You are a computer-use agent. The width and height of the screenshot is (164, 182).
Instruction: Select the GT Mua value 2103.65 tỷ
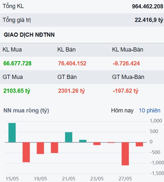17,91
